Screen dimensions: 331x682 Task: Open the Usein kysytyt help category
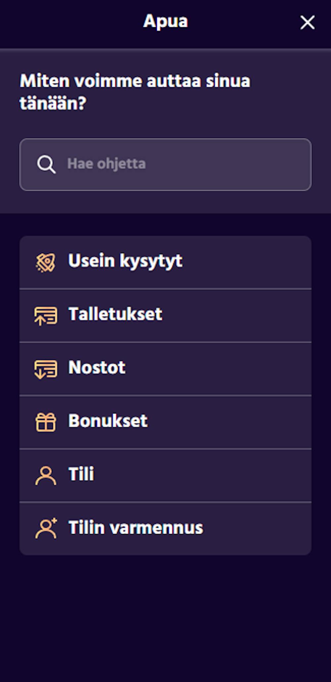click(x=165, y=262)
